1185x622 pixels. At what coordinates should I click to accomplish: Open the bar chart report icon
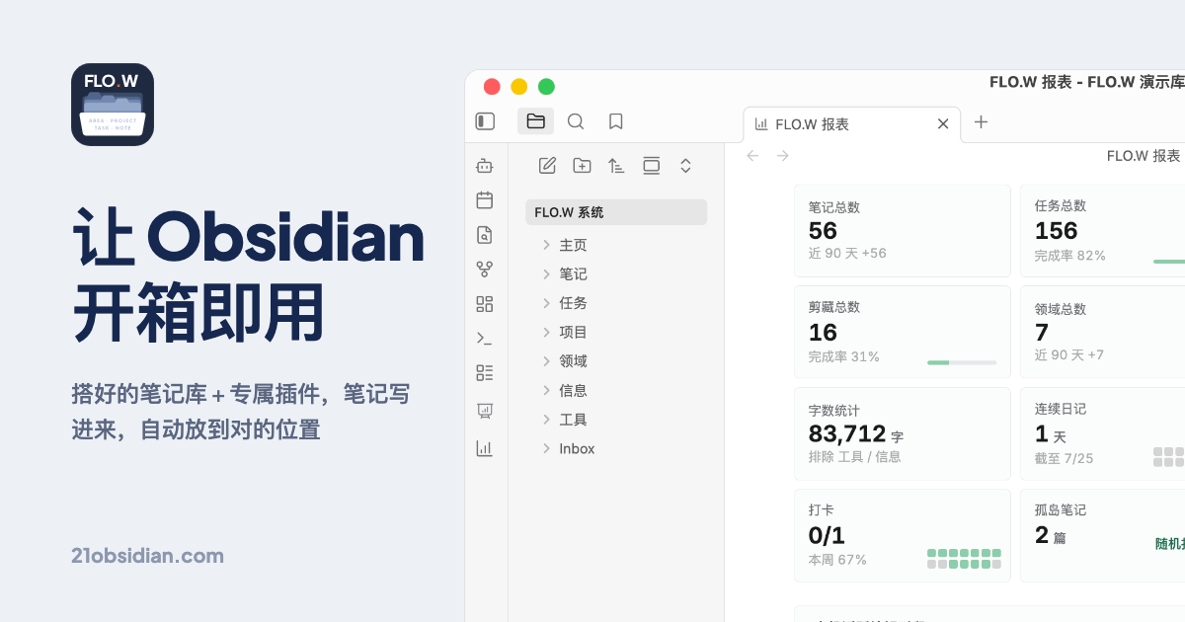tap(484, 448)
